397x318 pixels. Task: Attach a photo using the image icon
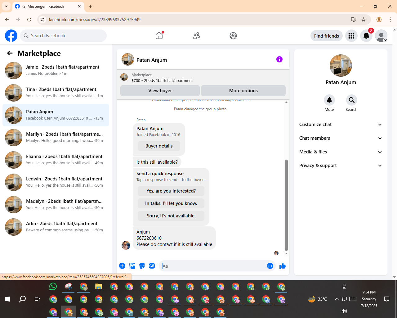(132, 266)
